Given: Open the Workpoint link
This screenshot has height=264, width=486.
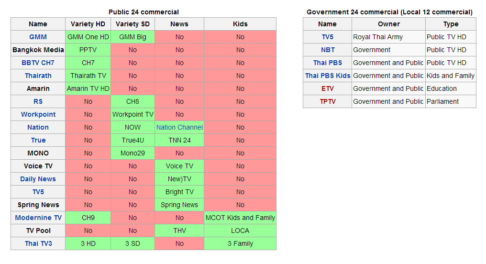Looking at the screenshot, I should pyautogui.click(x=38, y=114).
